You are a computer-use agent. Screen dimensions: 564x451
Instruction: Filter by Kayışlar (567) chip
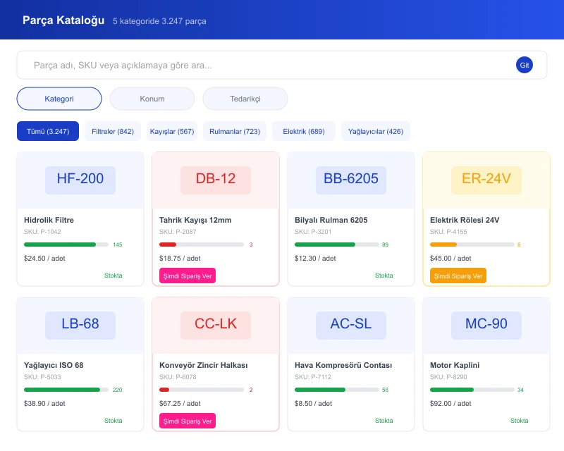172,131
